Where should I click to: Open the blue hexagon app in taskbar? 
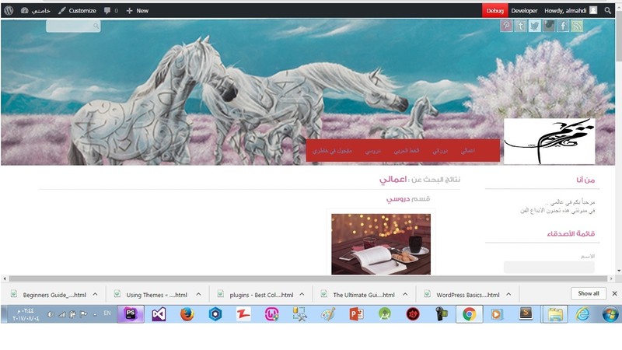pyautogui.click(x=215, y=314)
